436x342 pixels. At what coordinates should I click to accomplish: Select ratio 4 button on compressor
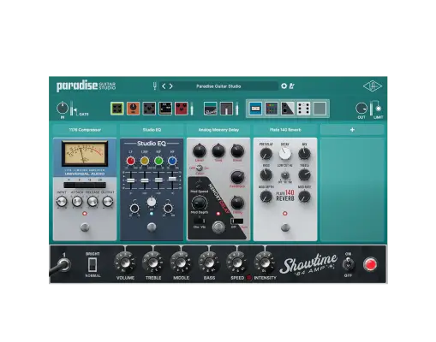[x=69, y=185]
